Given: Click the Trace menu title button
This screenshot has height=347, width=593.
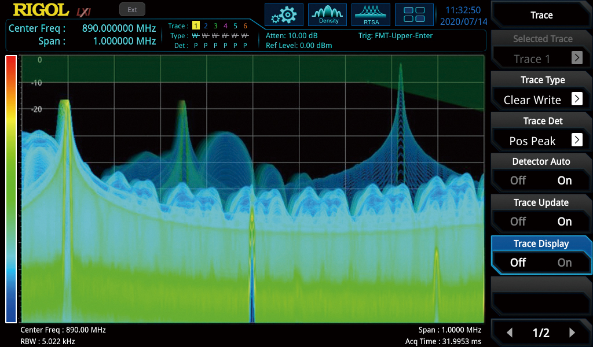Looking at the screenshot, I should coord(541,15).
